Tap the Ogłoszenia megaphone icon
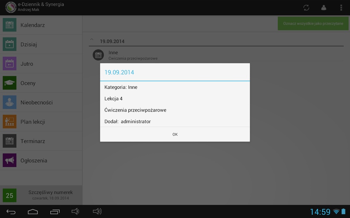The image size is (350, 218). pos(9,160)
